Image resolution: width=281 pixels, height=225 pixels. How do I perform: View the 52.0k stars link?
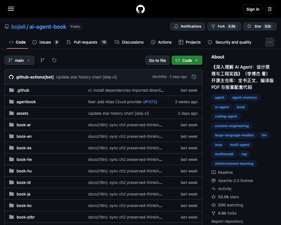pos(225,197)
